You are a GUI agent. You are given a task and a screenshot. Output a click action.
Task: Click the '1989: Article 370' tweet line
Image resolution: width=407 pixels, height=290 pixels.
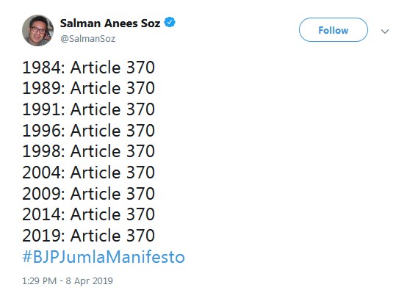[88, 88]
